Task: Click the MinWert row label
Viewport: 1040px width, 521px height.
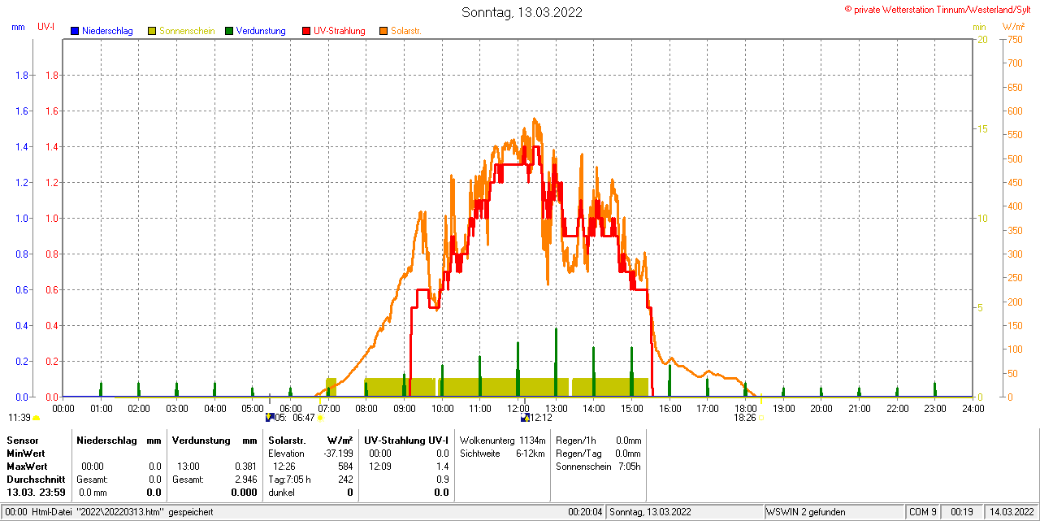Action: pyautogui.click(x=26, y=454)
